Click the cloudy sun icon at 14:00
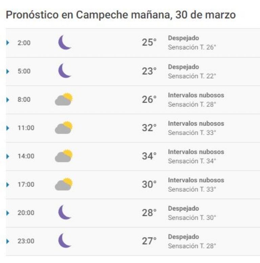 (64, 156)
